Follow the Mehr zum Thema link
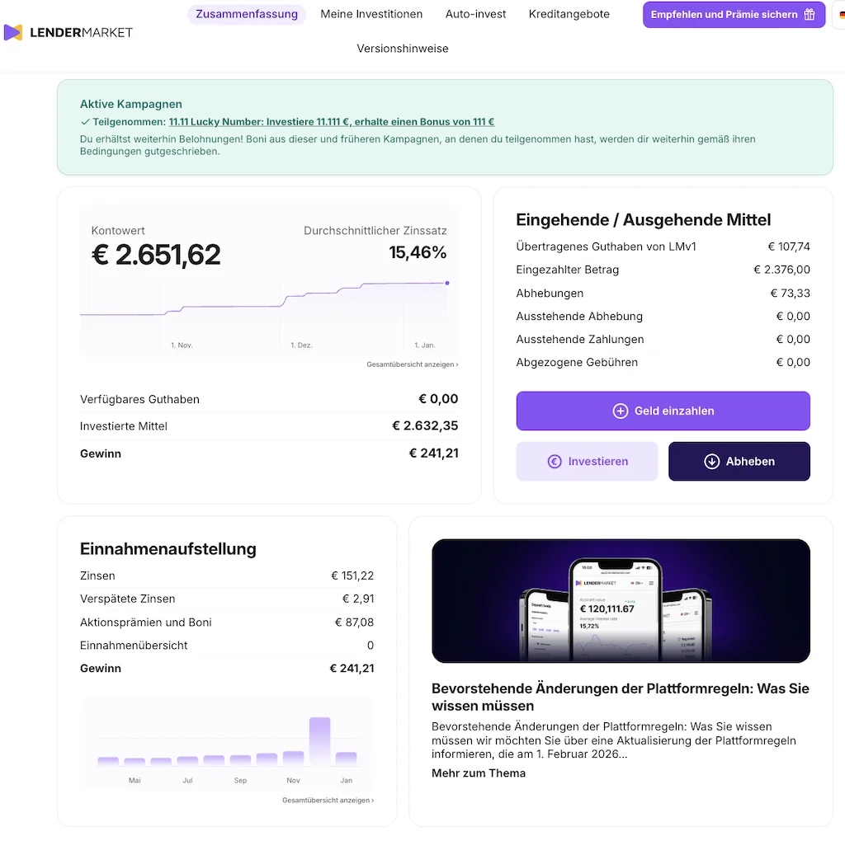The width and height of the screenshot is (845, 841). [x=479, y=773]
